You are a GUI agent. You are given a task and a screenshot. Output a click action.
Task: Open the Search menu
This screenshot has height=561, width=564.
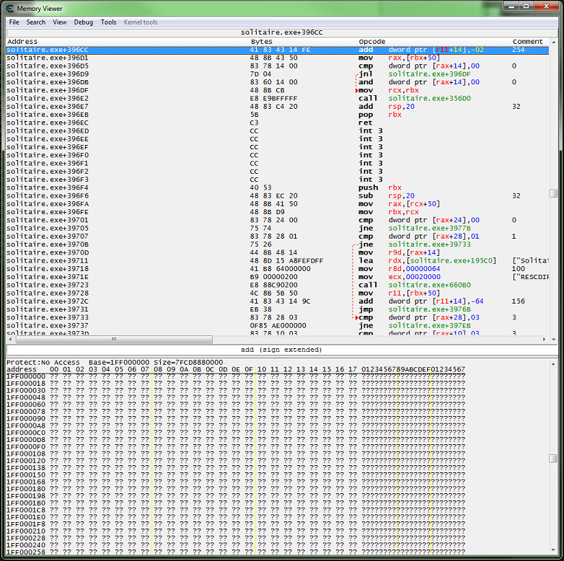(x=35, y=22)
